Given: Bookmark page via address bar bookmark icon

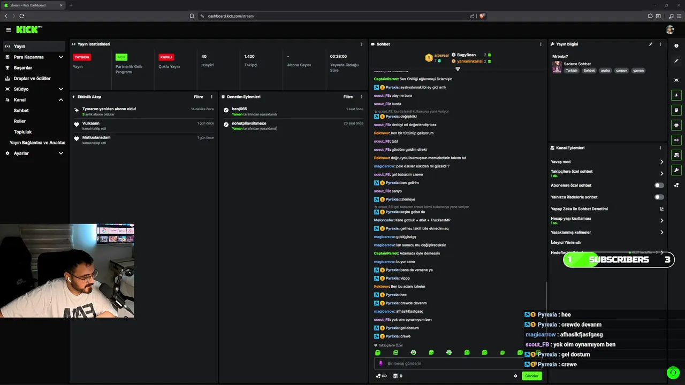Looking at the screenshot, I should click(192, 16).
